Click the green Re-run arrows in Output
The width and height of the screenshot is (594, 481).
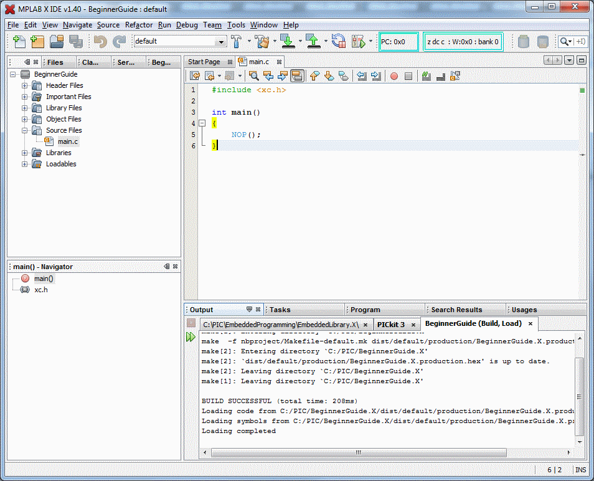point(191,336)
